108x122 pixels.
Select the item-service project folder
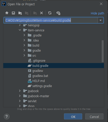(x=54, y=30)
